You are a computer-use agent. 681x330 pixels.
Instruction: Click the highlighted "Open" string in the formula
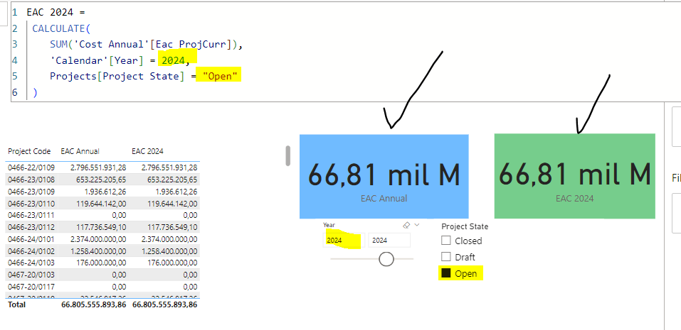coord(220,76)
